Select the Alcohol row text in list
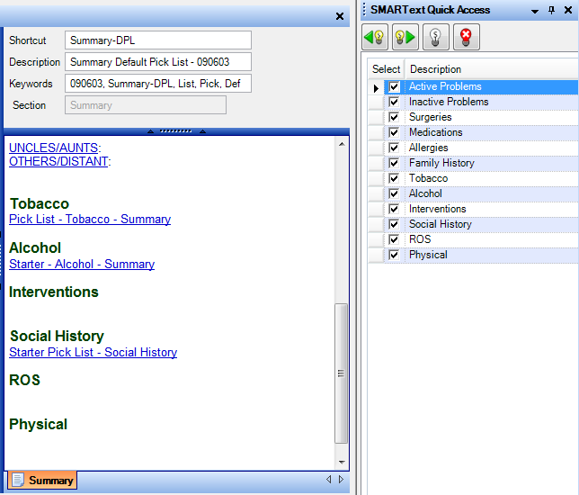The height and width of the screenshot is (495, 579). (425, 193)
